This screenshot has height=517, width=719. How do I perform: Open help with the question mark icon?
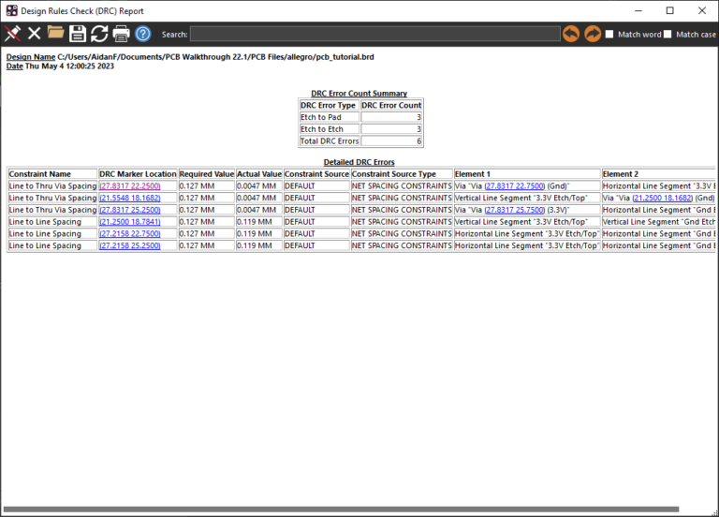coord(143,34)
